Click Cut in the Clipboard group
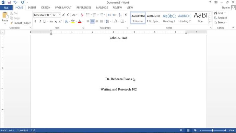The image size is (236, 133). pyautogui.click(x=14, y=13)
